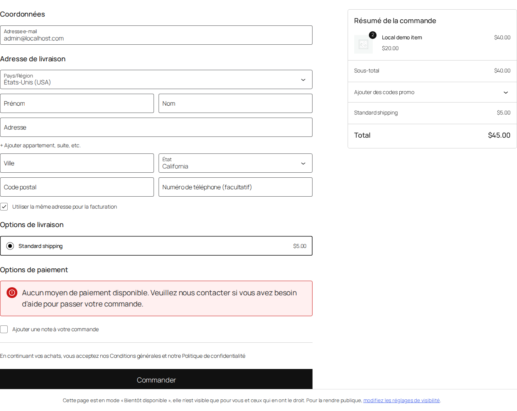Focus the Adresse e-mail field
Image resolution: width=517 pixels, height=411 pixels.
(156, 35)
